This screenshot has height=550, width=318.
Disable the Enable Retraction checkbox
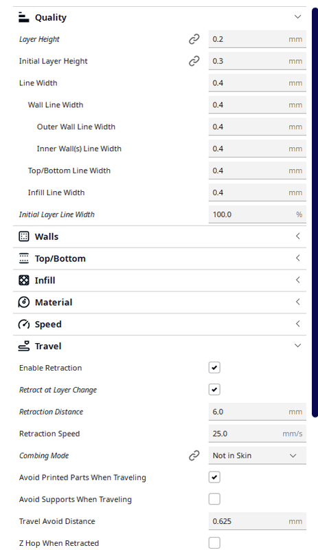tap(214, 368)
